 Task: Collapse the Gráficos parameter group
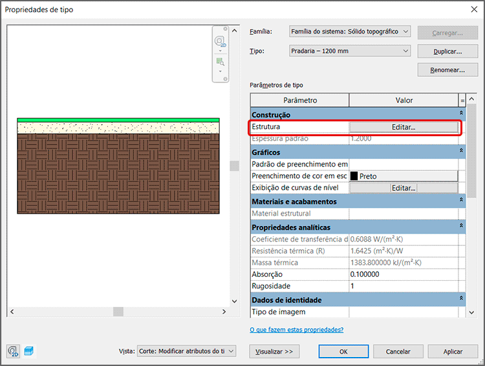coord(462,151)
